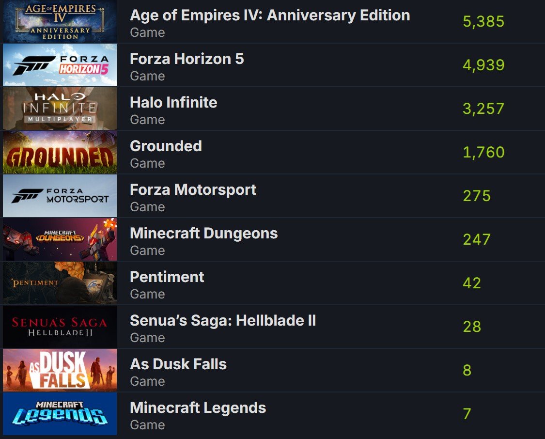Click the Forza Motorsport logo image
Screen dimensions: 545x439
(x=60, y=196)
